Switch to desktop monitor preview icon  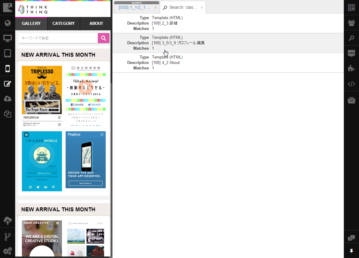click(x=8, y=38)
